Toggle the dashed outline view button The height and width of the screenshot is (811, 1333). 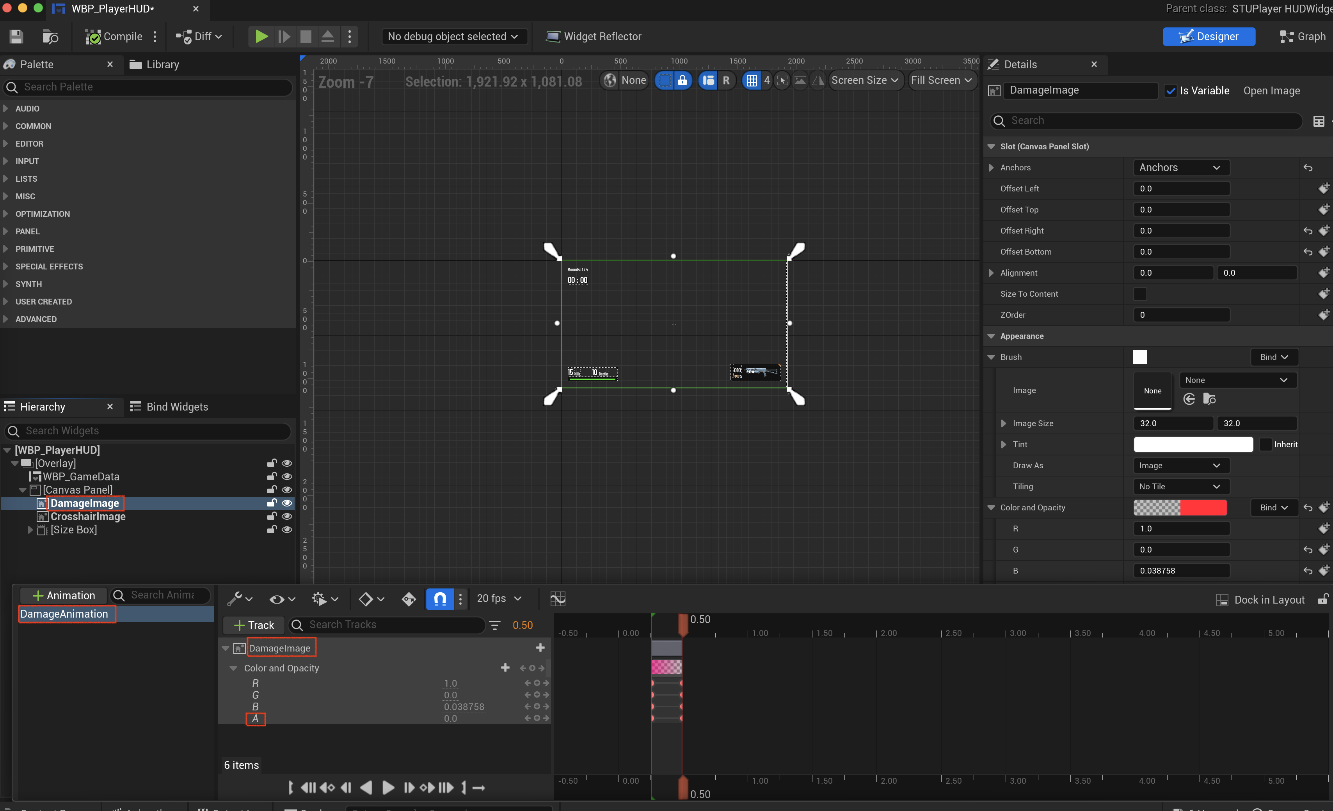pyautogui.click(x=664, y=81)
